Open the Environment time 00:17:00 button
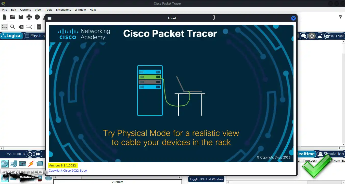This screenshot has width=345, height=184. click(335, 36)
